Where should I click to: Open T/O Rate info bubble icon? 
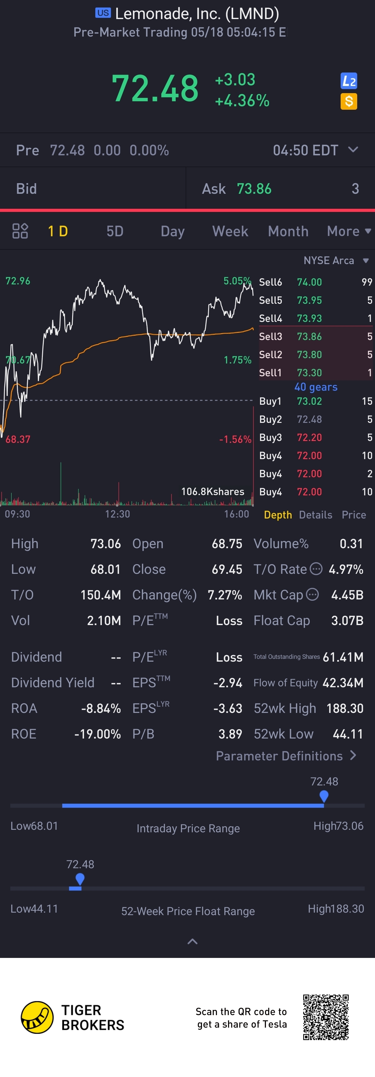(316, 569)
